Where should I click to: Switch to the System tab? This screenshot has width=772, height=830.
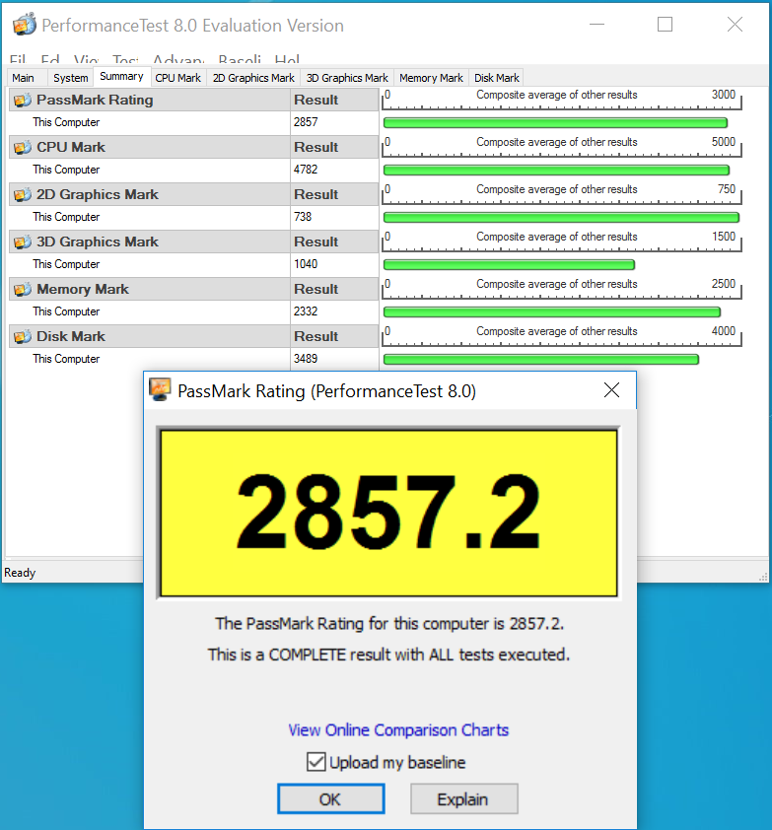tap(70, 78)
